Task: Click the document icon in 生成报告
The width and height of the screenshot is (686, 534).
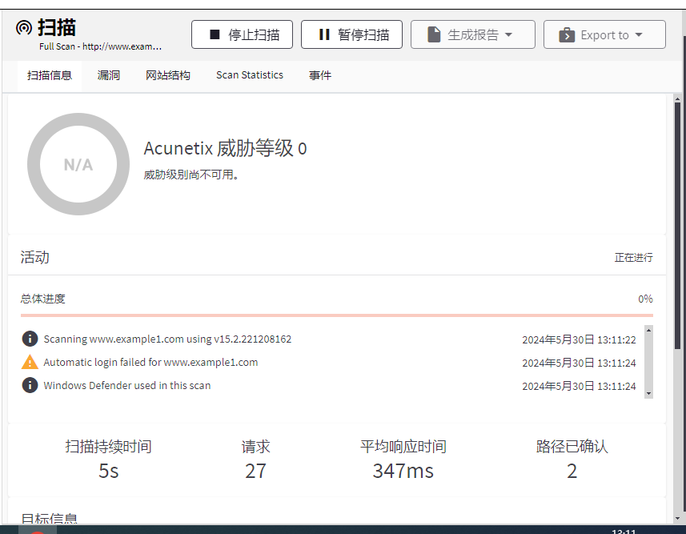Action: coord(434,34)
